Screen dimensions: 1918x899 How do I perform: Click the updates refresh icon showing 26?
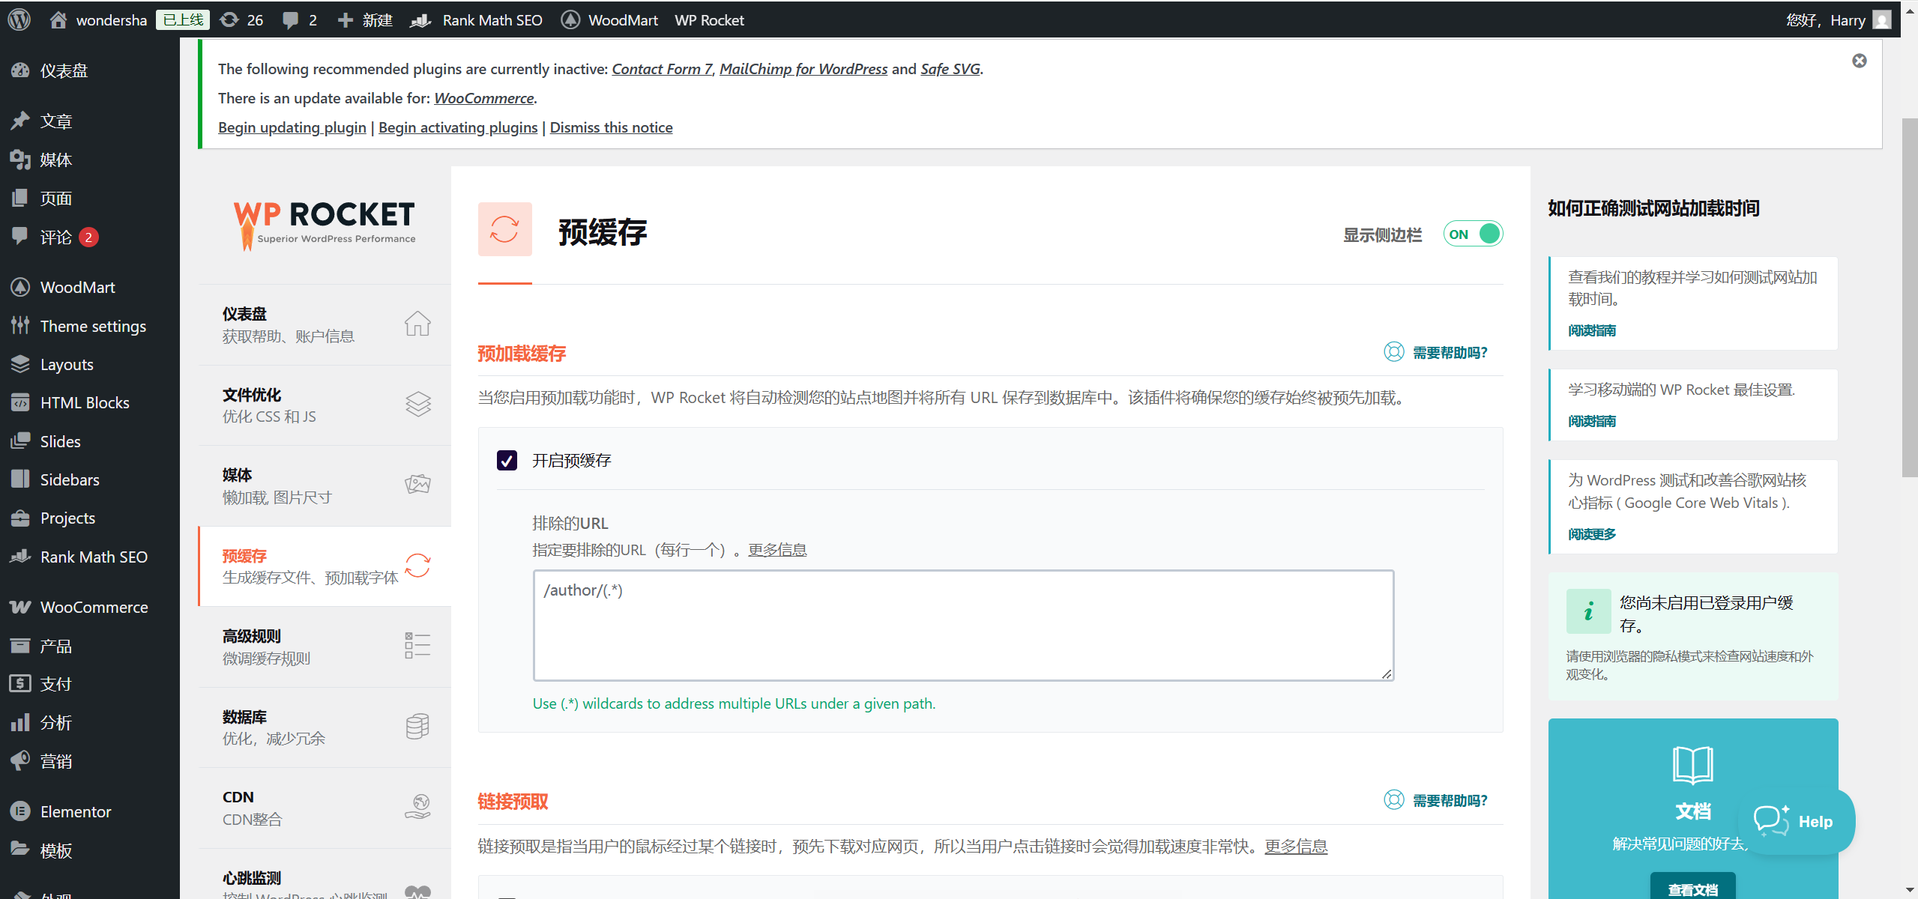point(229,20)
